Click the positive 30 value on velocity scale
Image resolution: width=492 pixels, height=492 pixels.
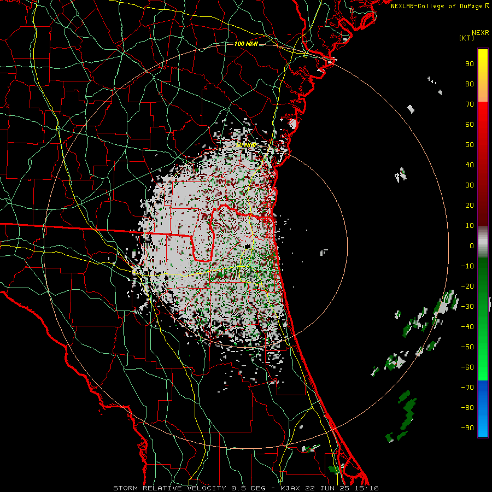470,185
